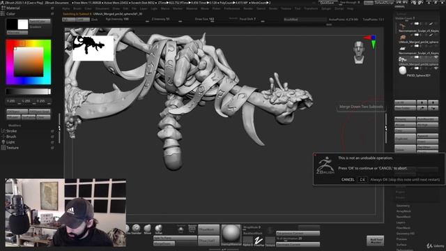Image resolution: width=446 pixels, height=251 pixels.
Task: Adjust the Rgb Intensity slider
Action: [128, 20]
